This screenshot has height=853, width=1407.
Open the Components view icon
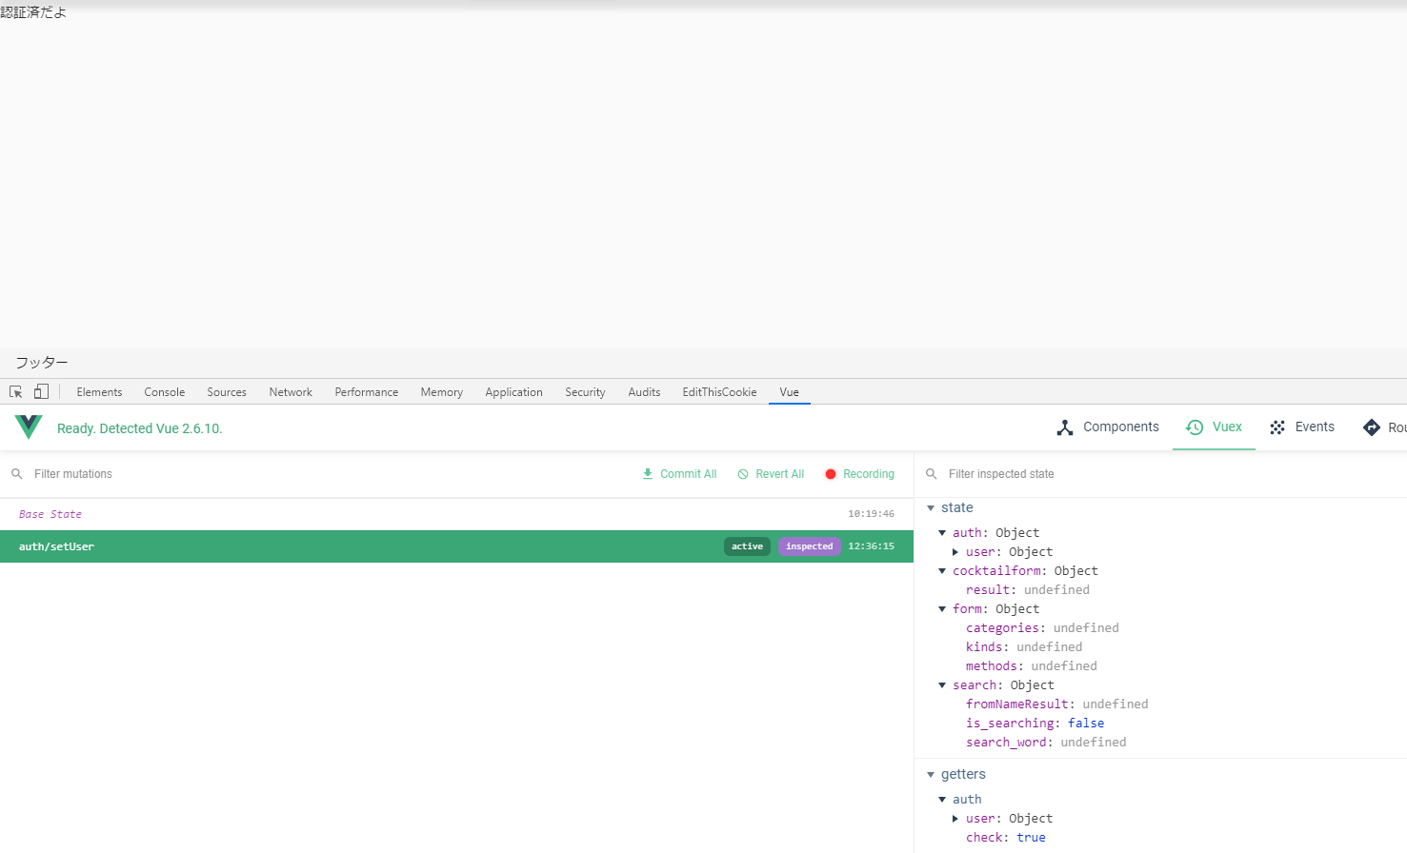click(x=1065, y=427)
